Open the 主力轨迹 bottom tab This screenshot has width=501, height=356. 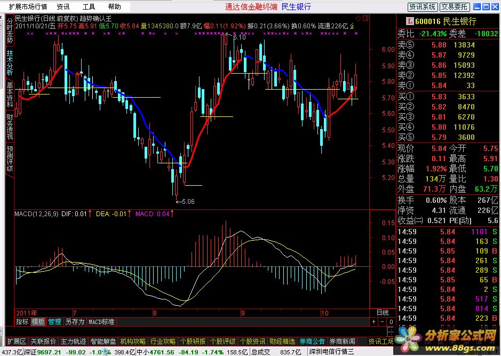73,342
